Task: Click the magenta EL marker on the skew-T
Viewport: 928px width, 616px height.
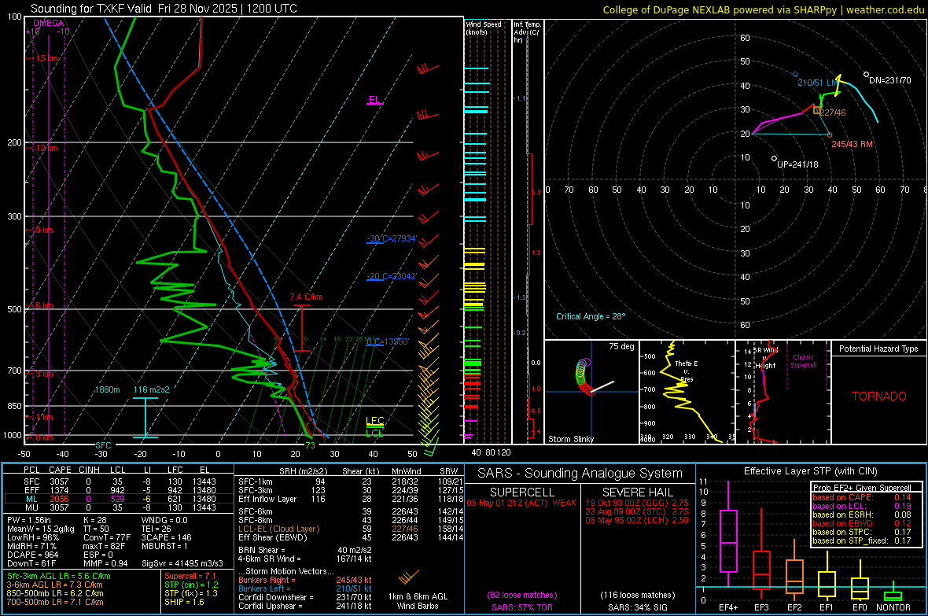Action: (x=374, y=100)
